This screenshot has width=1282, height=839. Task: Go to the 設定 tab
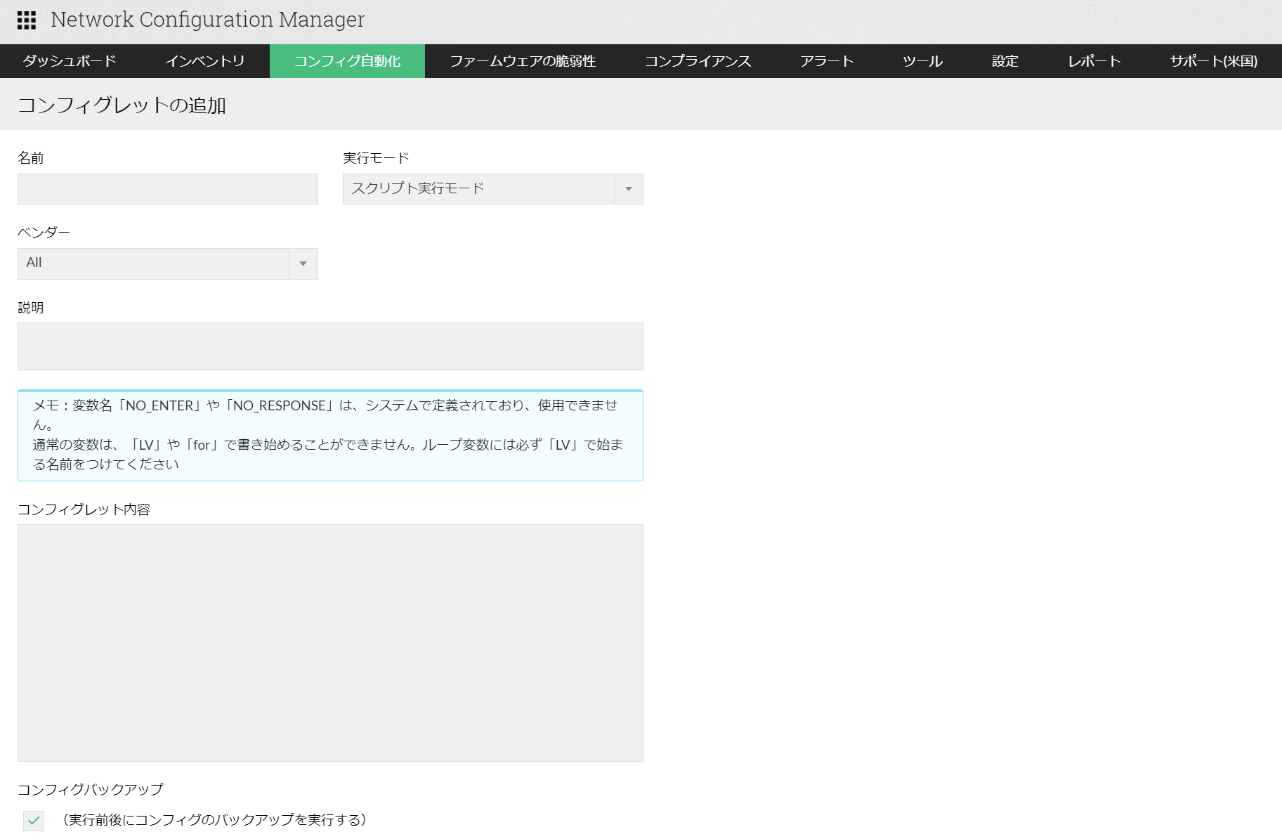point(1005,61)
